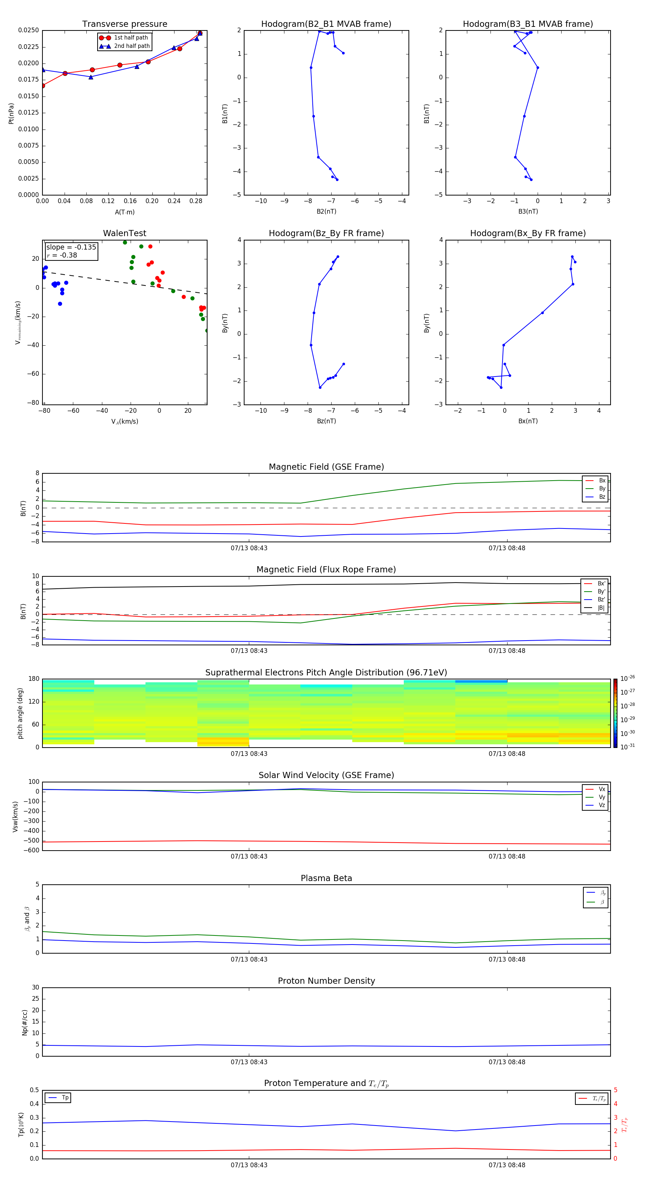The width and height of the screenshot is (653, 1197).
Task: Click the Hodogram(B3_B1 MVAB frame) title
Action: 528,24
